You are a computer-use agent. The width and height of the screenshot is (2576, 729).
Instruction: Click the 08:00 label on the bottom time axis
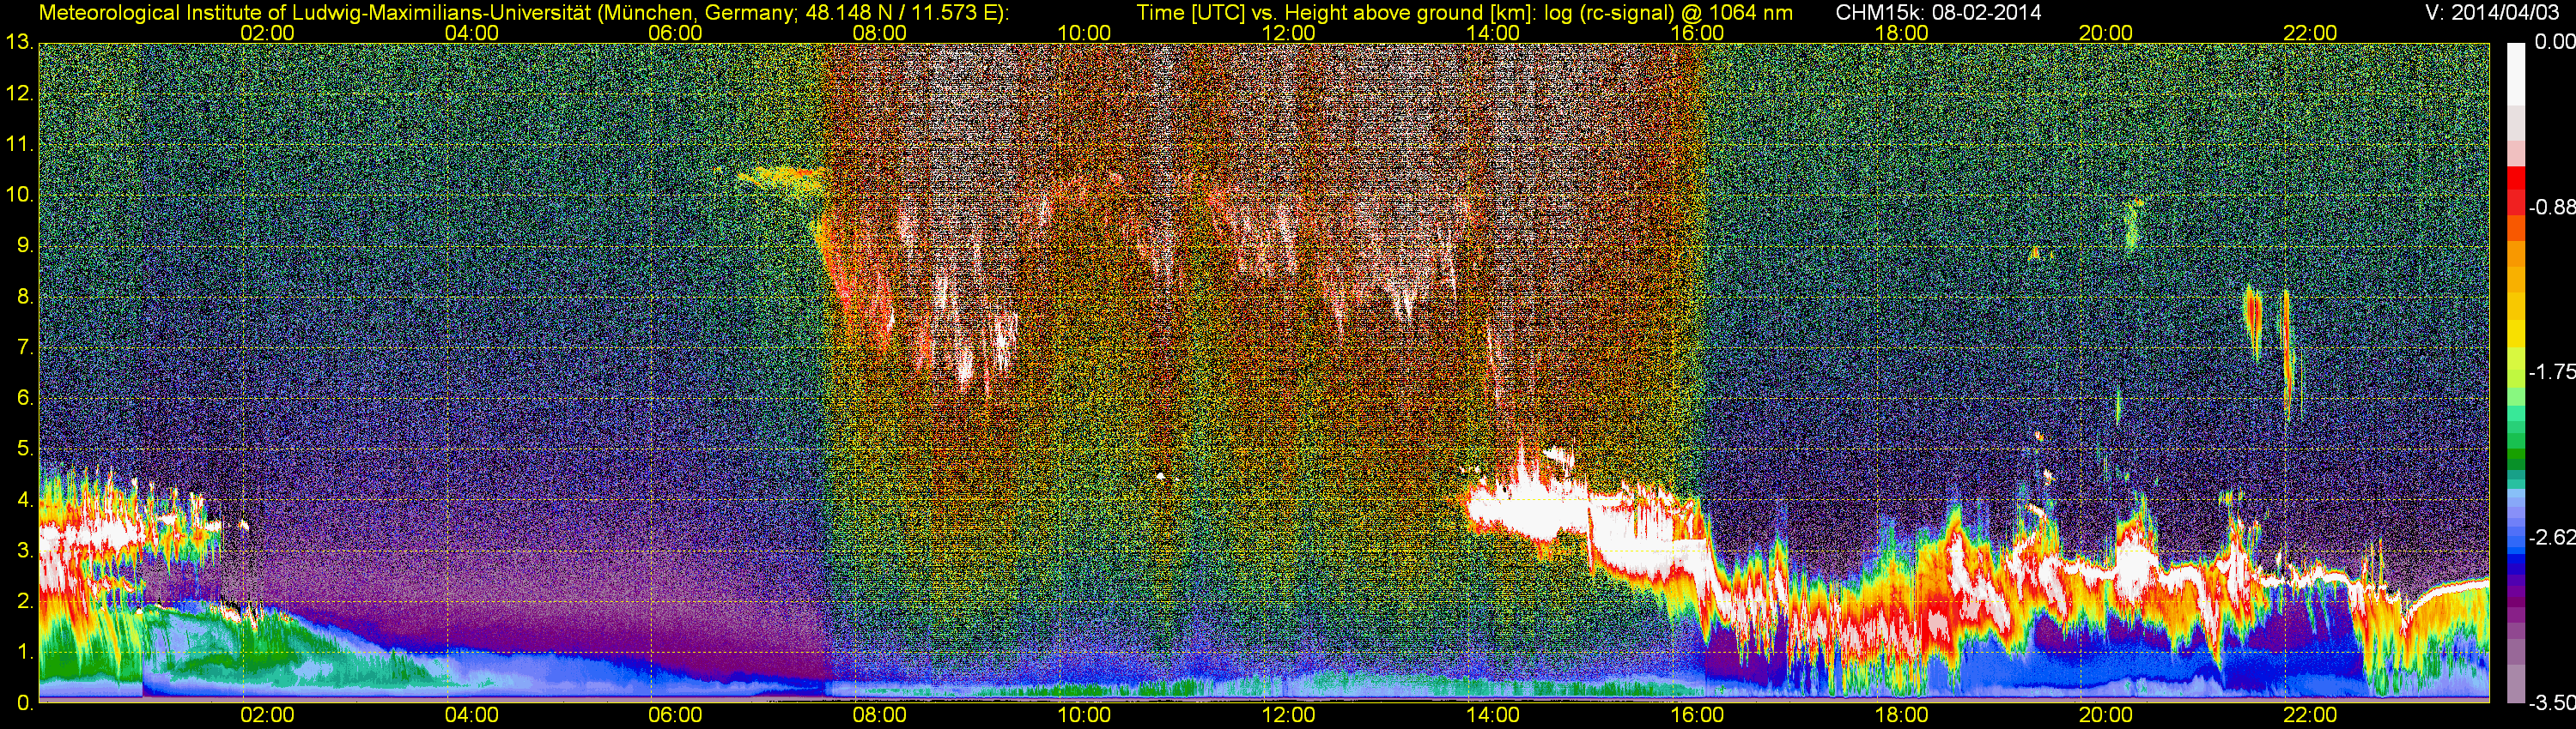[x=880, y=715]
